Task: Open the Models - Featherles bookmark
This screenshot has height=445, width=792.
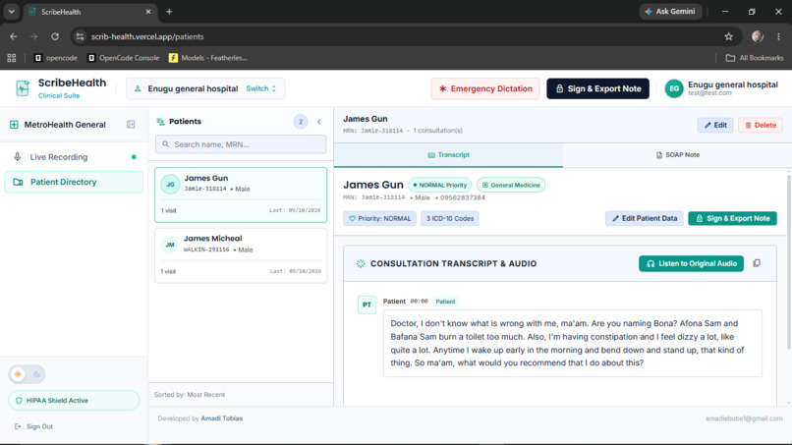Action: click(207, 58)
